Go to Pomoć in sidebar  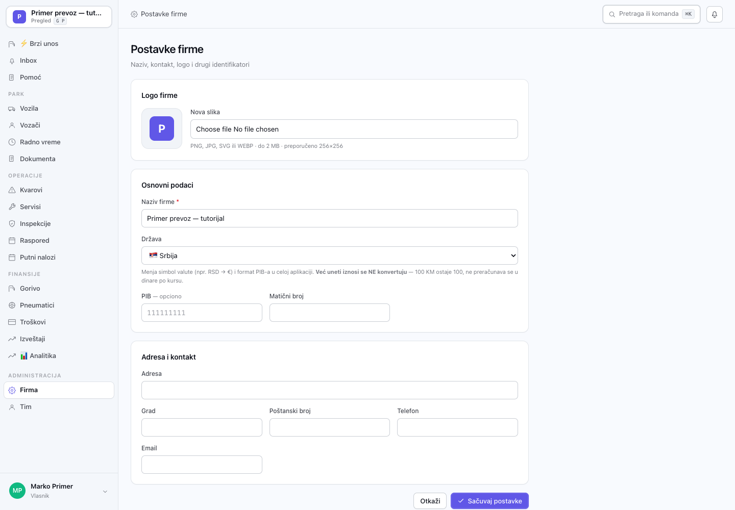coord(59,78)
